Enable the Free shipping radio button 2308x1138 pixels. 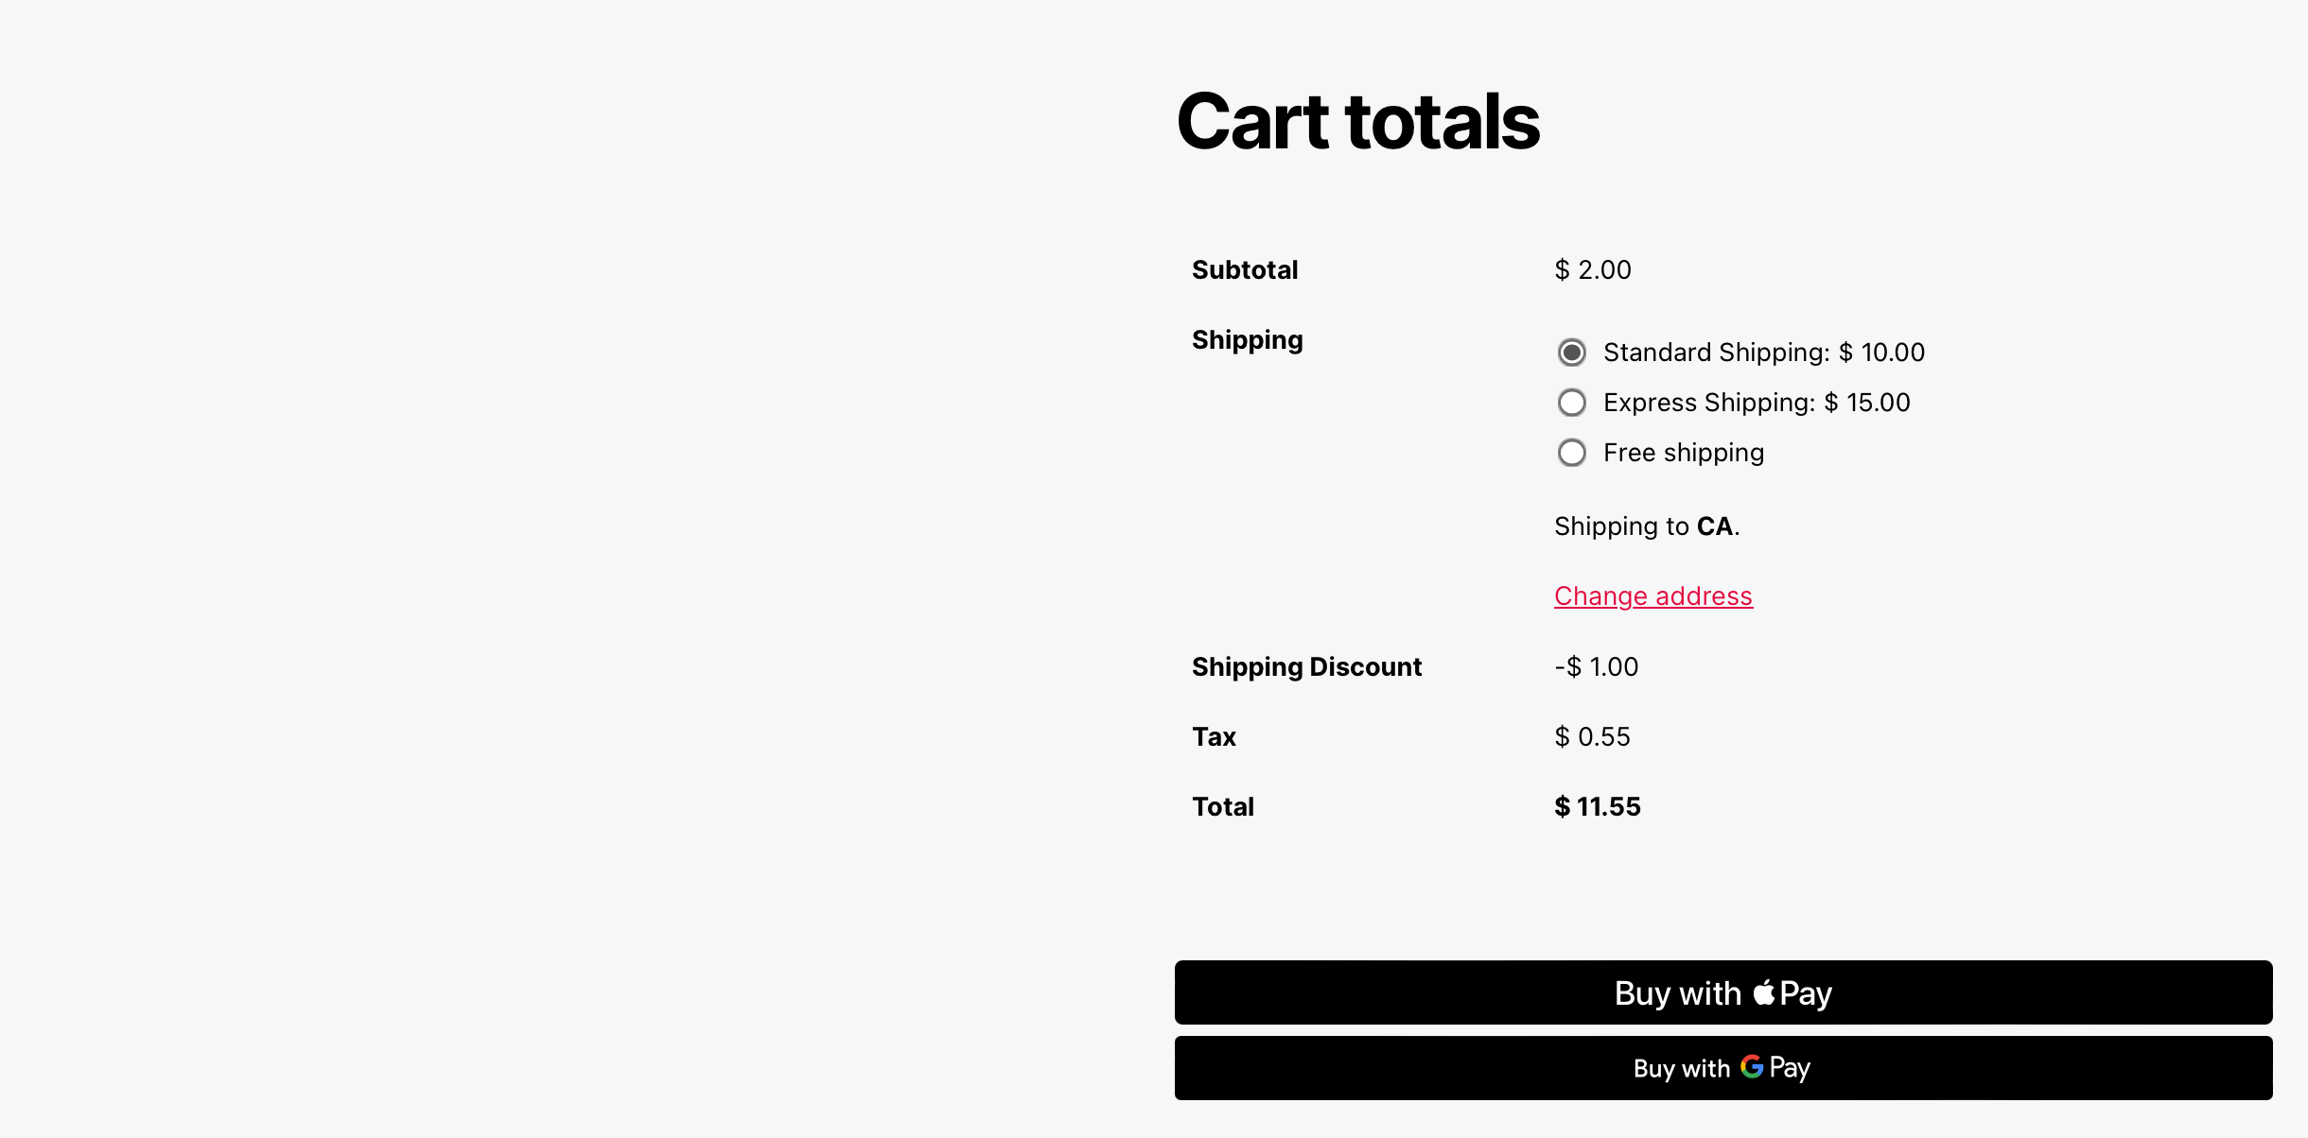pyautogui.click(x=1571, y=453)
